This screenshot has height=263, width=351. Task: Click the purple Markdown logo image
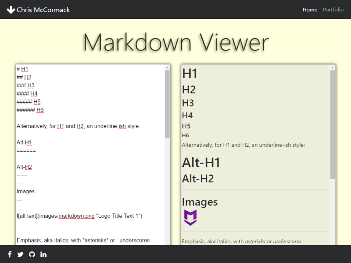click(190, 217)
